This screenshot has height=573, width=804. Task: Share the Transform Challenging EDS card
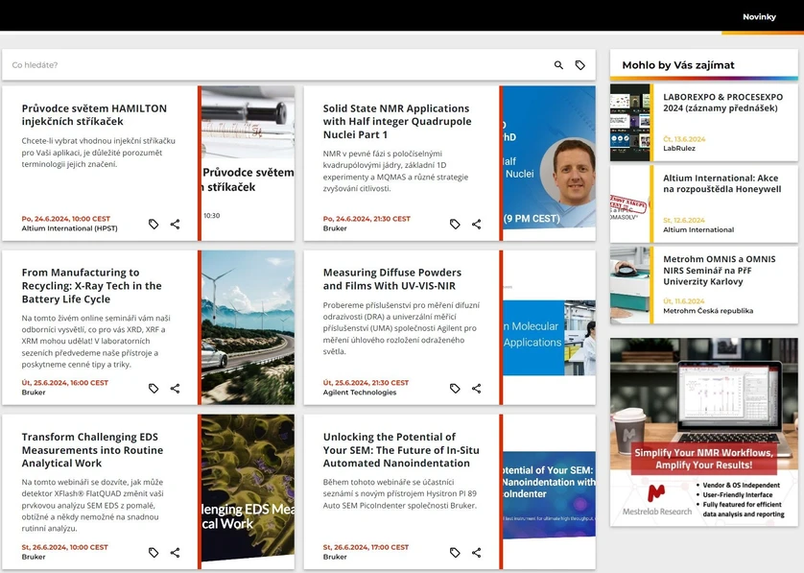pos(175,553)
